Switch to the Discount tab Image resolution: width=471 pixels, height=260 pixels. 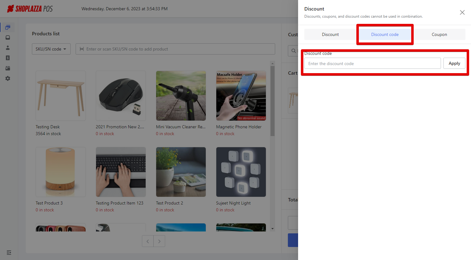(x=330, y=34)
